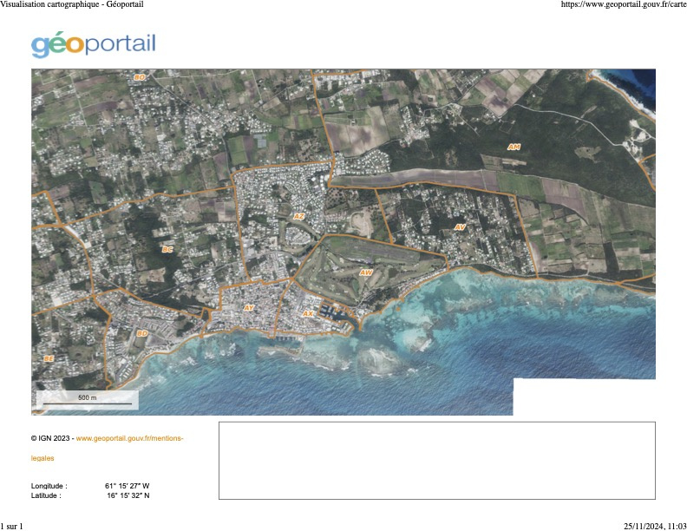Click the BO section label at top
Viewport: 687px width, 531px height.
[x=139, y=78]
